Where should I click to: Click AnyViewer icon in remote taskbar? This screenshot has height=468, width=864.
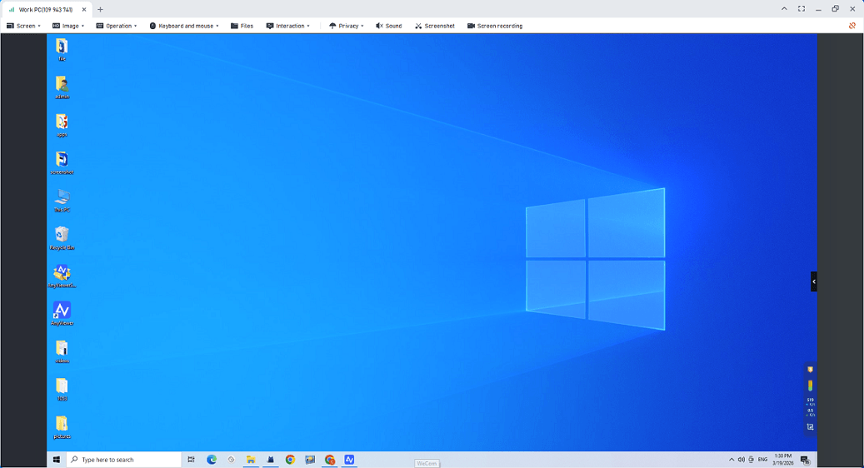click(349, 460)
